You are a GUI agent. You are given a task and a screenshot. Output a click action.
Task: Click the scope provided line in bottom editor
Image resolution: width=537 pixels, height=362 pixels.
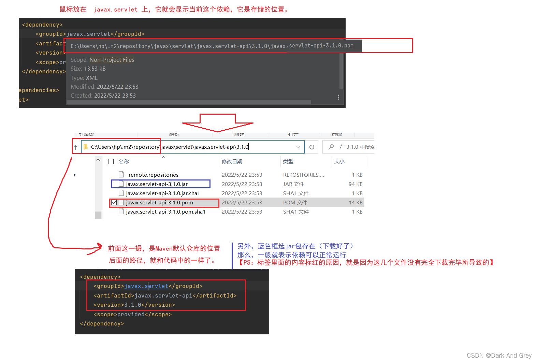click(x=133, y=314)
